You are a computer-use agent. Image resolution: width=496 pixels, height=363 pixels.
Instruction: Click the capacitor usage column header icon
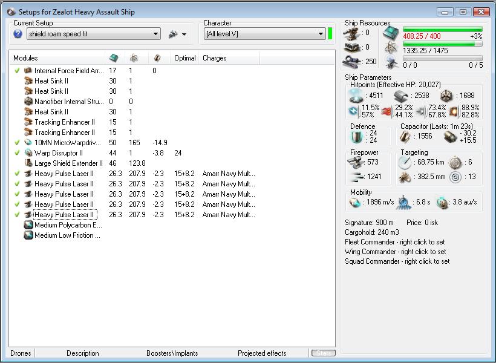coord(157,58)
